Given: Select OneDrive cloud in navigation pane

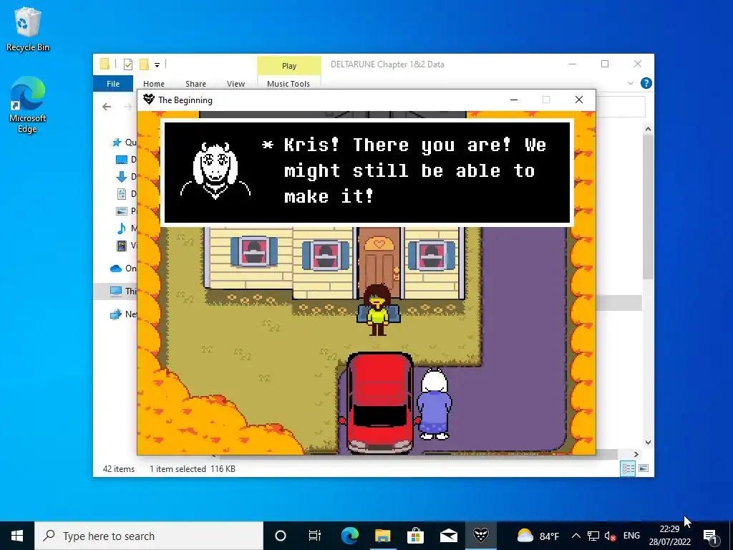Looking at the screenshot, I should point(123,268).
